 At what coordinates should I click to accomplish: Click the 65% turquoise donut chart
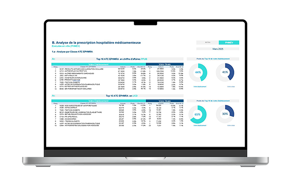(x=197, y=114)
